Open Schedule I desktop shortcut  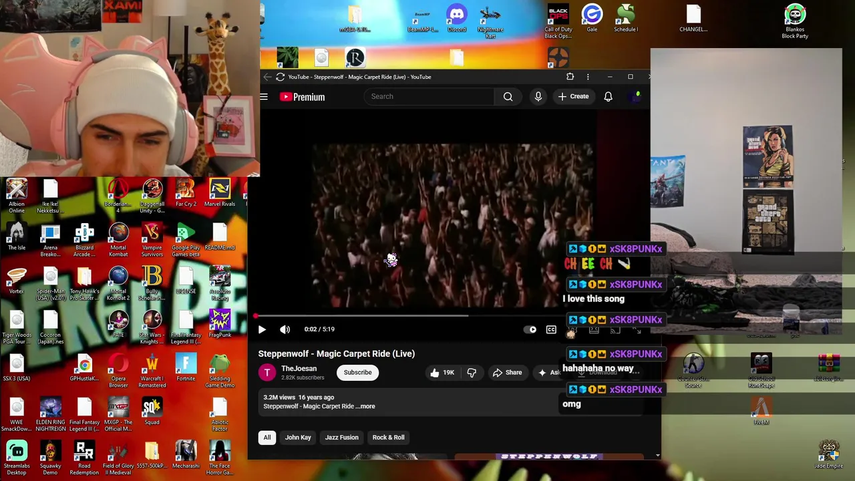coord(626,19)
